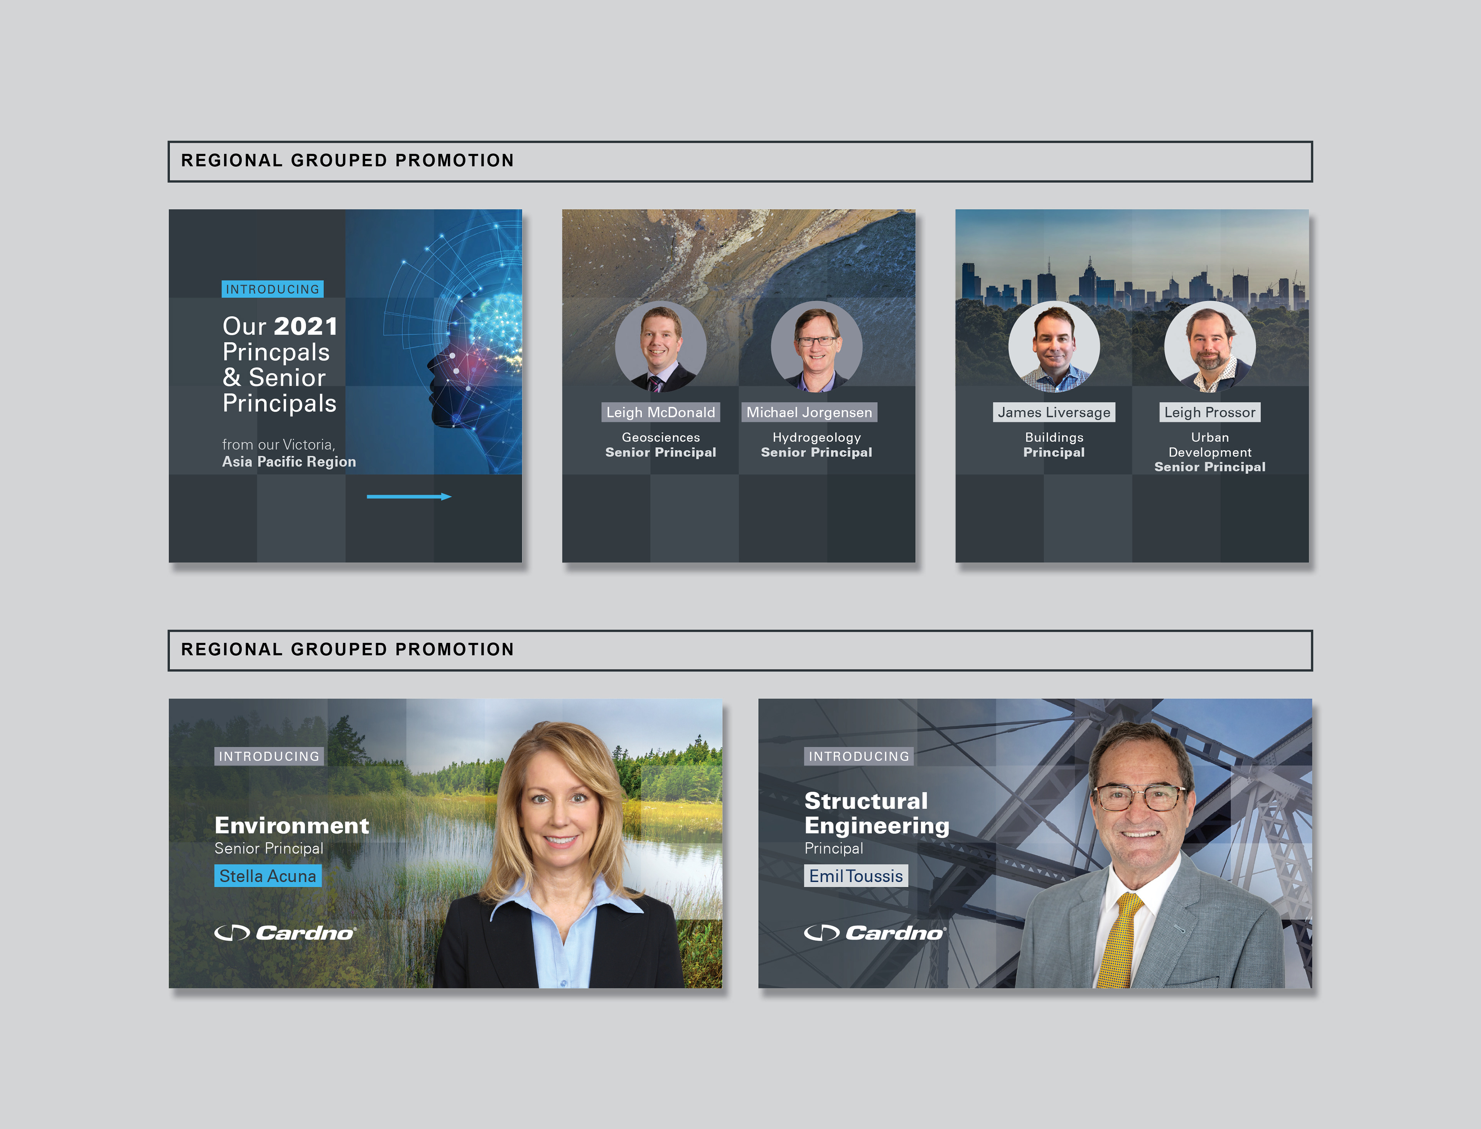Click the Environment heading
The width and height of the screenshot is (1481, 1129).
tap(292, 825)
